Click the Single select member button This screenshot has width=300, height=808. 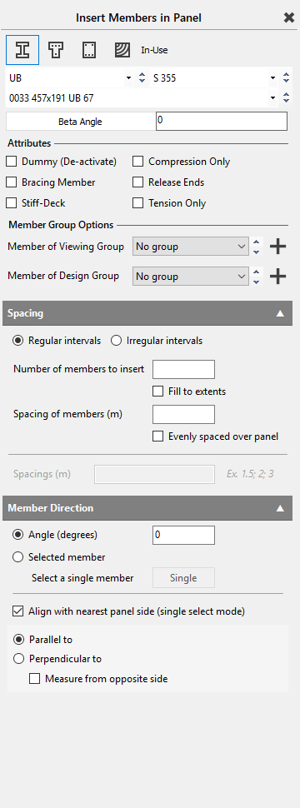pyautogui.click(x=183, y=578)
